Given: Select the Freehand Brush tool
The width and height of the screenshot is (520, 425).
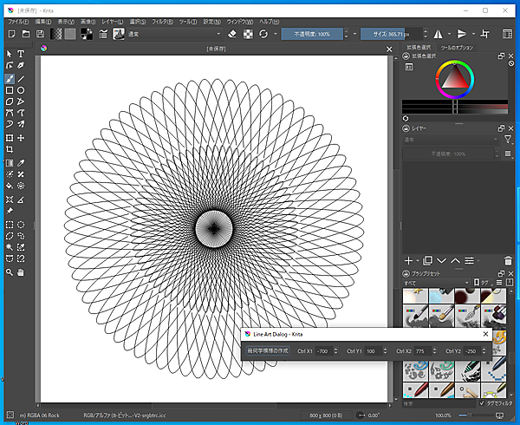Looking at the screenshot, I should (x=10, y=78).
